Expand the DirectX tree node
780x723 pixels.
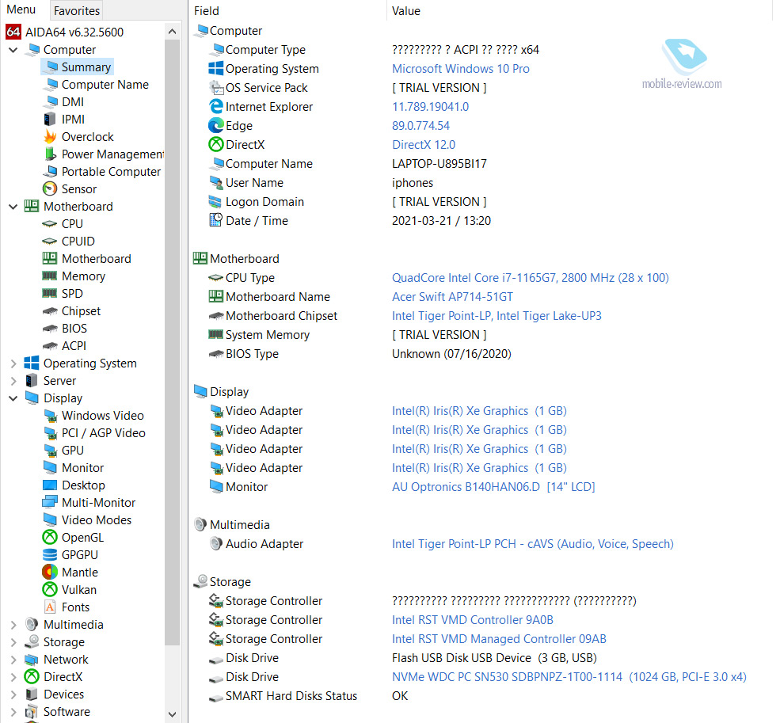coord(13,677)
